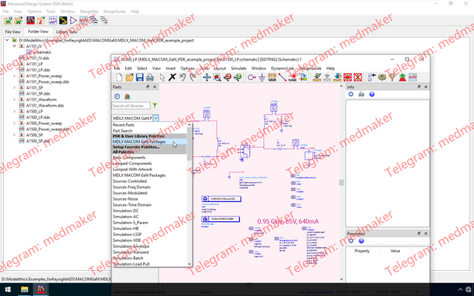Click HARMONIC BALANCE controller on schematic
Screen dimensions: 474x296
(x=221, y=199)
